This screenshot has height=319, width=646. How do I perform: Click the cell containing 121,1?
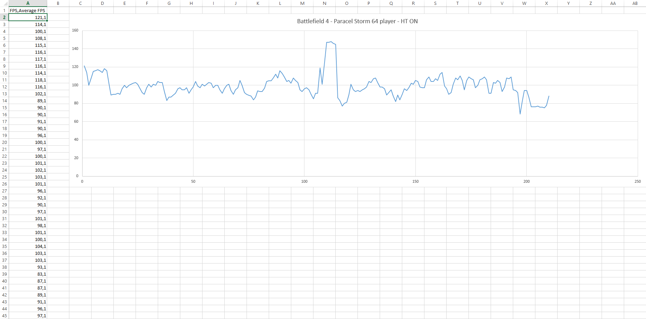[x=28, y=17]
